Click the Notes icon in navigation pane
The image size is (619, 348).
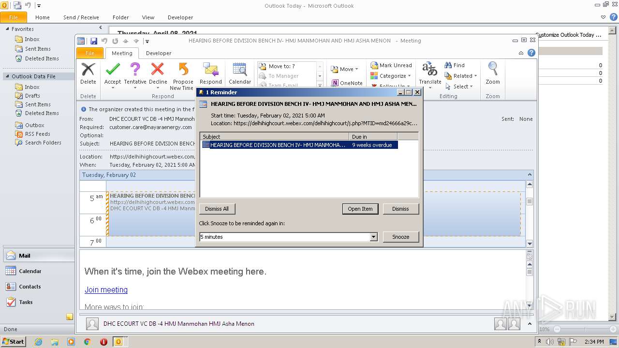[x=70, y=317]
